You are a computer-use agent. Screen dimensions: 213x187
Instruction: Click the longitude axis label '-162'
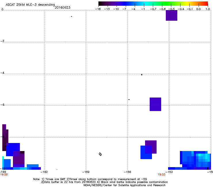[x=44, y=172]
